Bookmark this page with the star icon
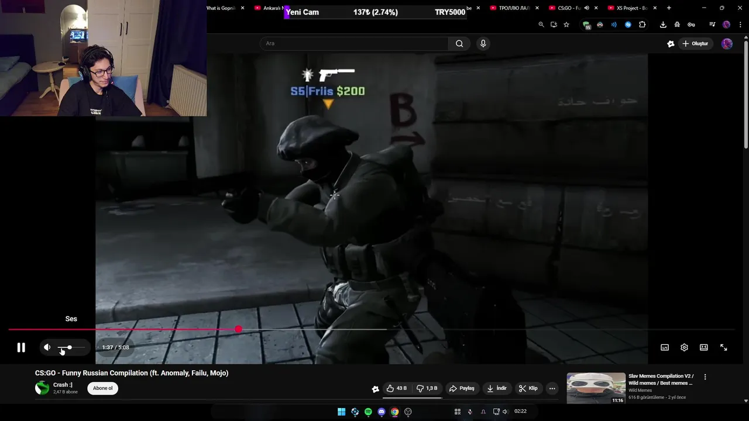The image size is (749, 421). click(566, 25)
